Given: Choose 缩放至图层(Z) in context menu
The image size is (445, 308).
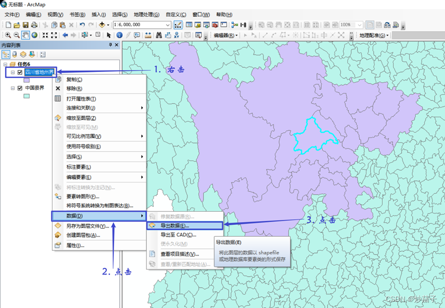Looking at the screenshot, I should pos(99,118).
